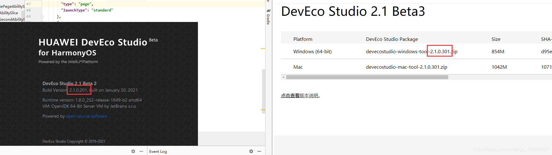Click the 854M size value
The width and height of the screenshot is (552, 155).
point(498,52)
